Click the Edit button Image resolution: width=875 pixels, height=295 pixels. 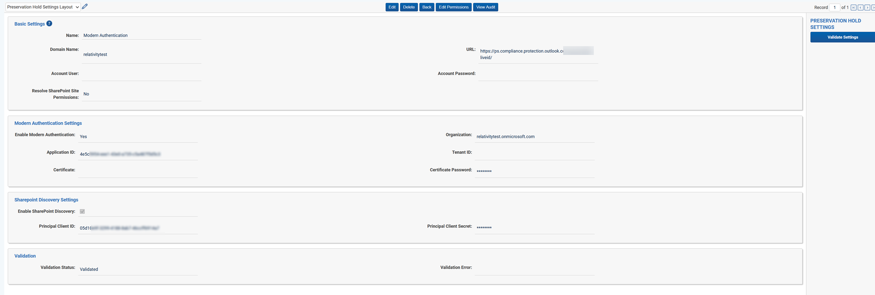[392, 7]
